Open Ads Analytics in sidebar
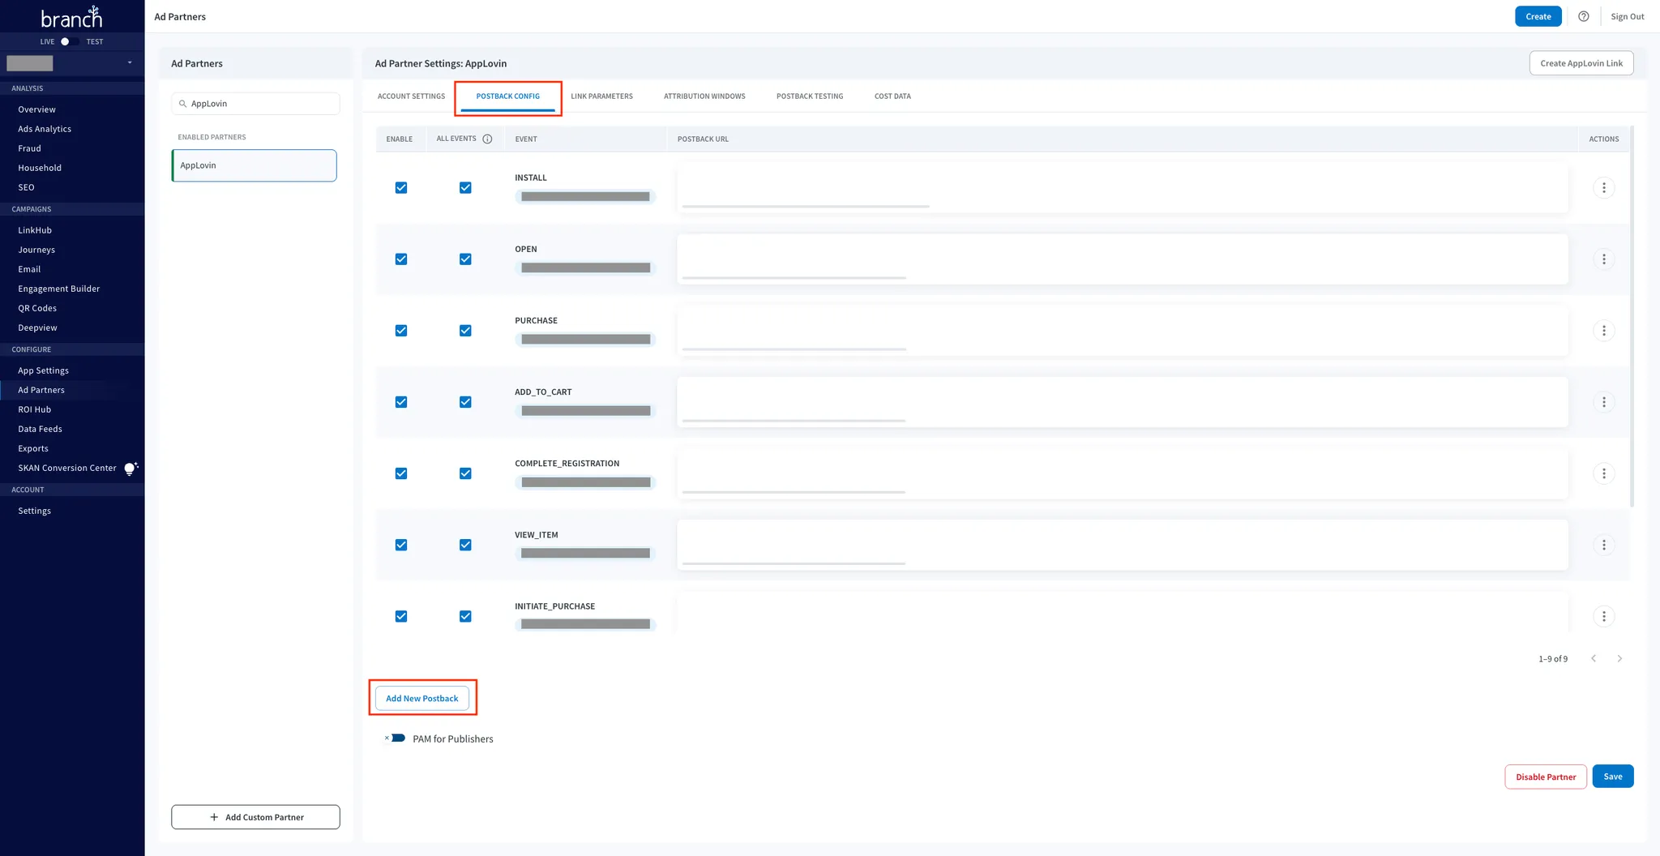The height and width of the screenshot is (856, 1660). point(45,129)
